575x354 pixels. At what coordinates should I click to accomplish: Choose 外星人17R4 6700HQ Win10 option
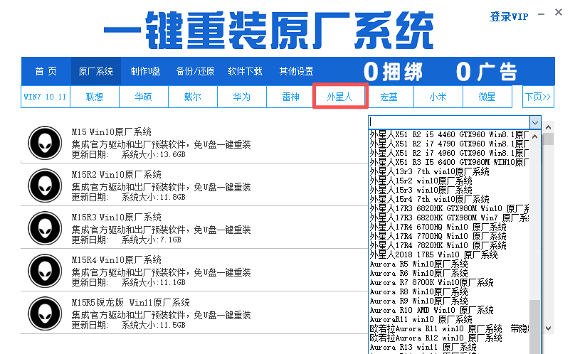pyautogui.click(x=449, y=227)
